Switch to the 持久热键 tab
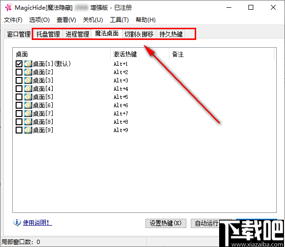The height and width of the screenshot is (247, 285). (x=171, y=34)
